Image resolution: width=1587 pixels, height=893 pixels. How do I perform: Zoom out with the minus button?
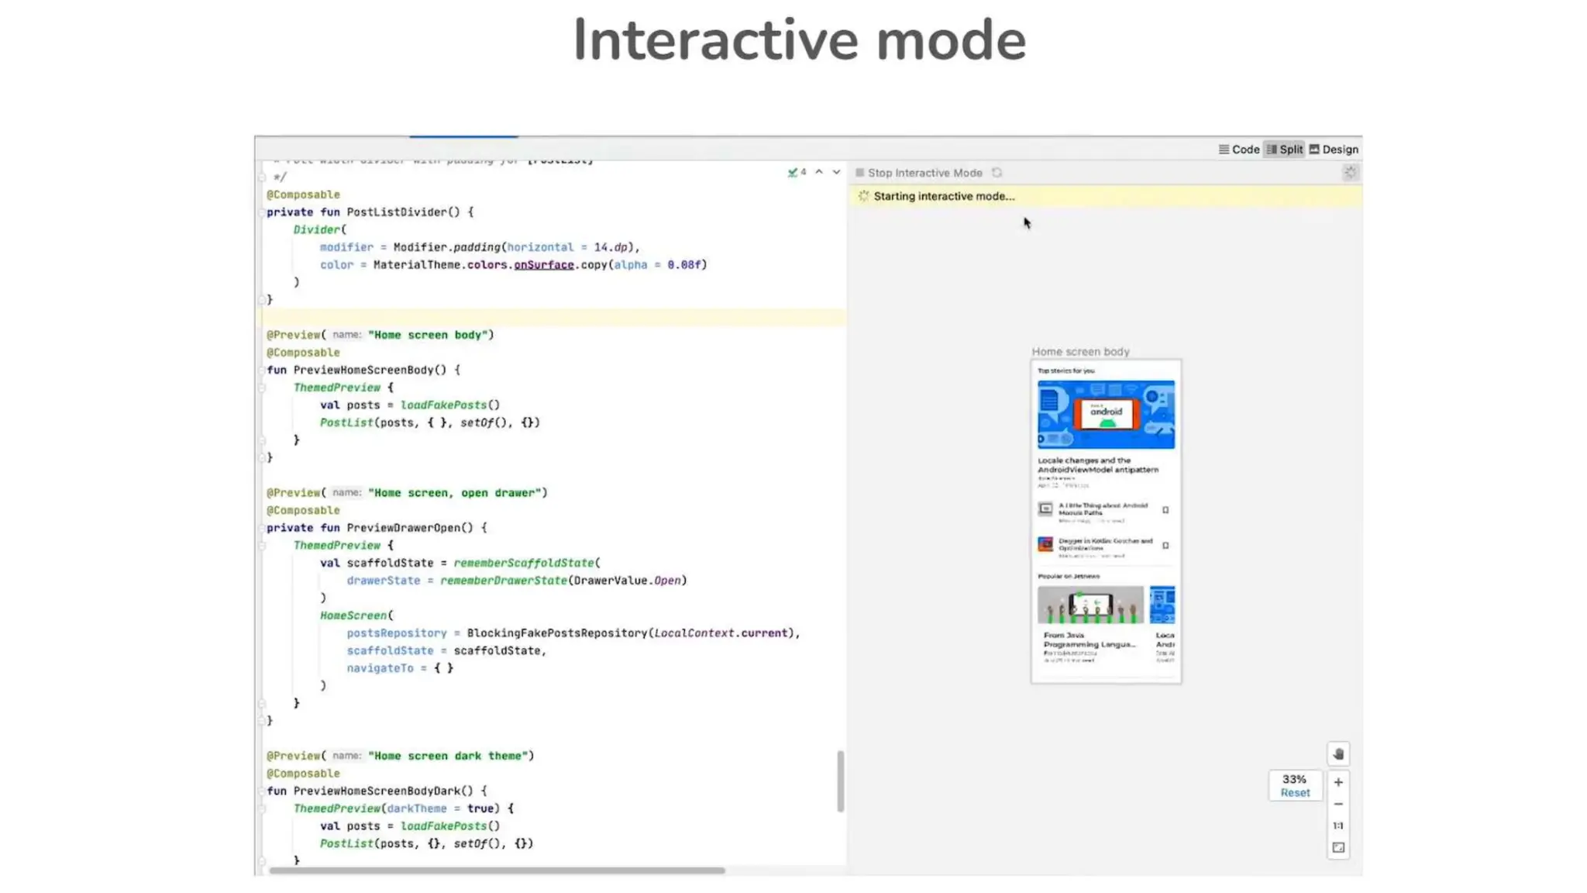click(x=1338, y=805)
